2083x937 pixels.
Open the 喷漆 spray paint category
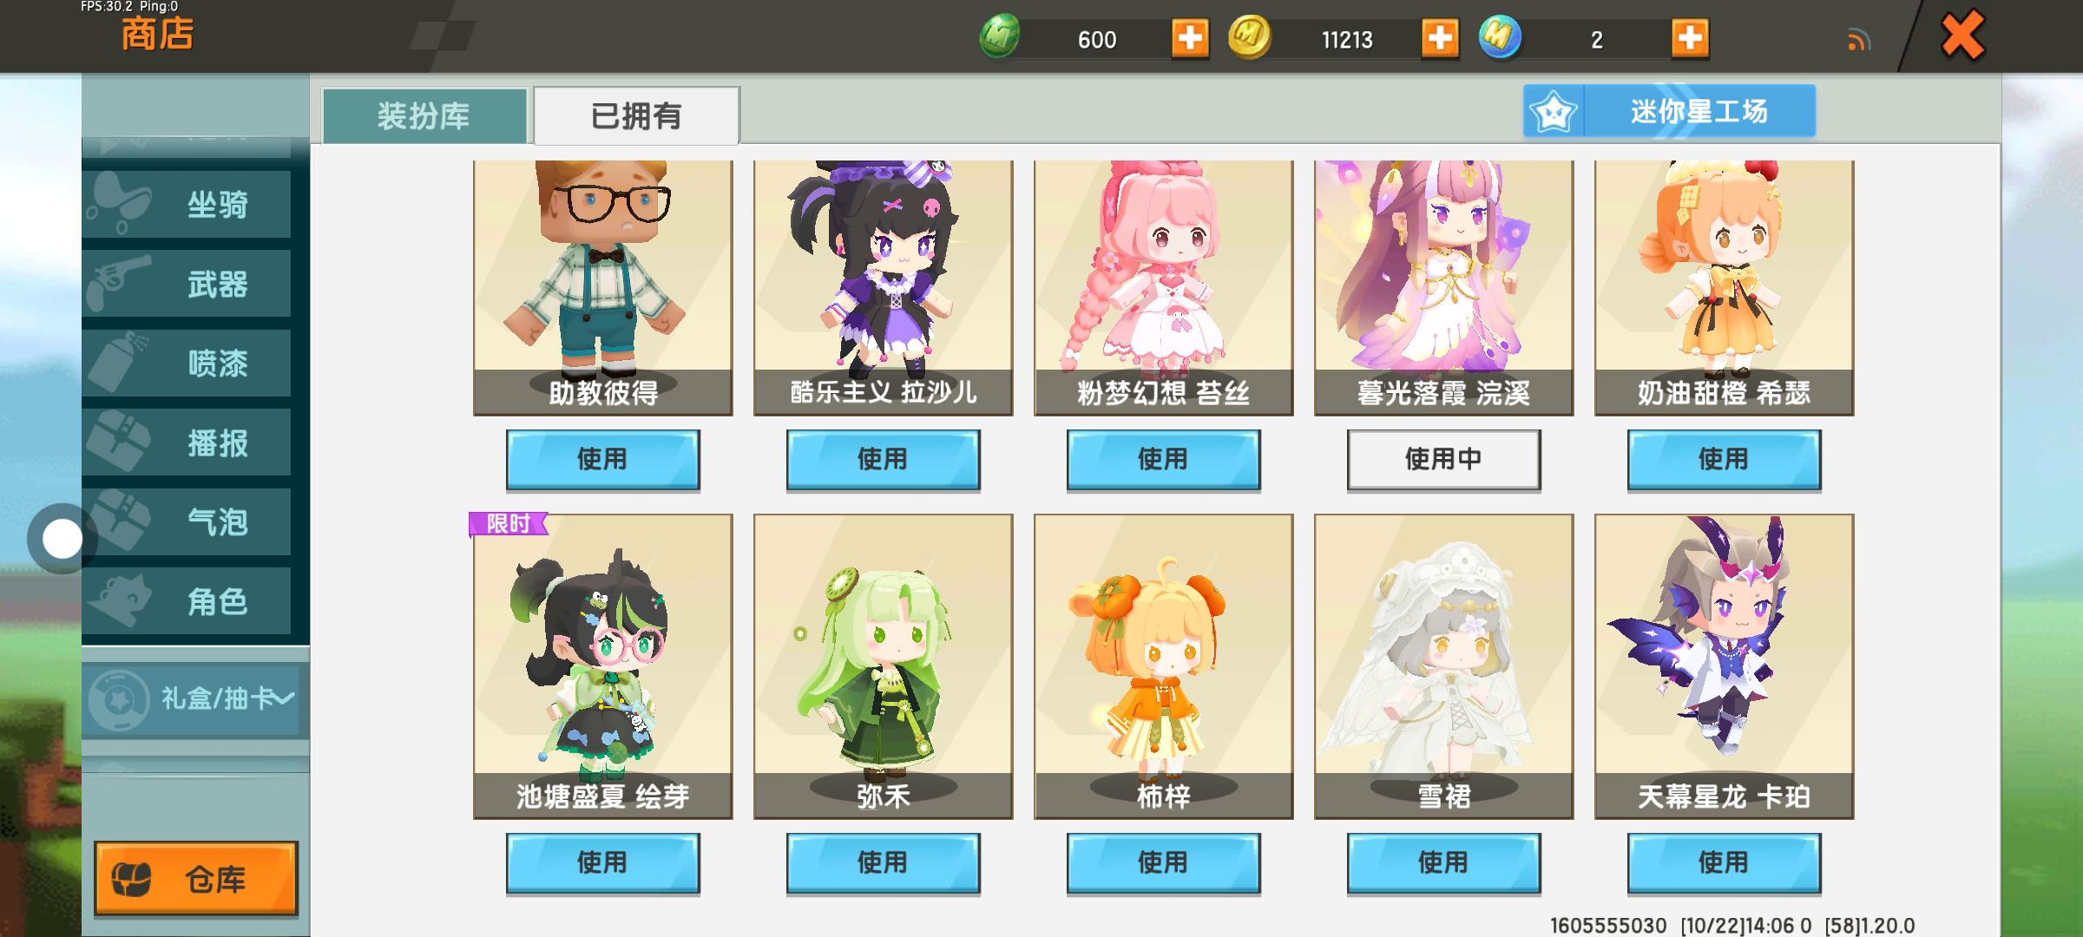(187, 364)
